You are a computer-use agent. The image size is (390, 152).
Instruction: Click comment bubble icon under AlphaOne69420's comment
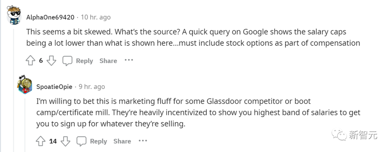click(68, 61)
